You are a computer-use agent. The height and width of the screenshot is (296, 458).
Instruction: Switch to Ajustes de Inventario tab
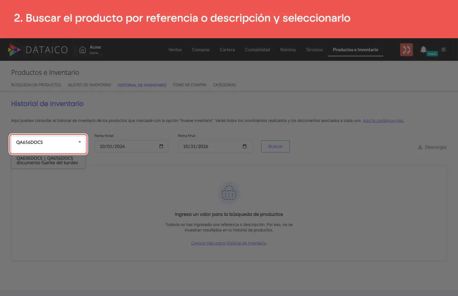[89, 85]
